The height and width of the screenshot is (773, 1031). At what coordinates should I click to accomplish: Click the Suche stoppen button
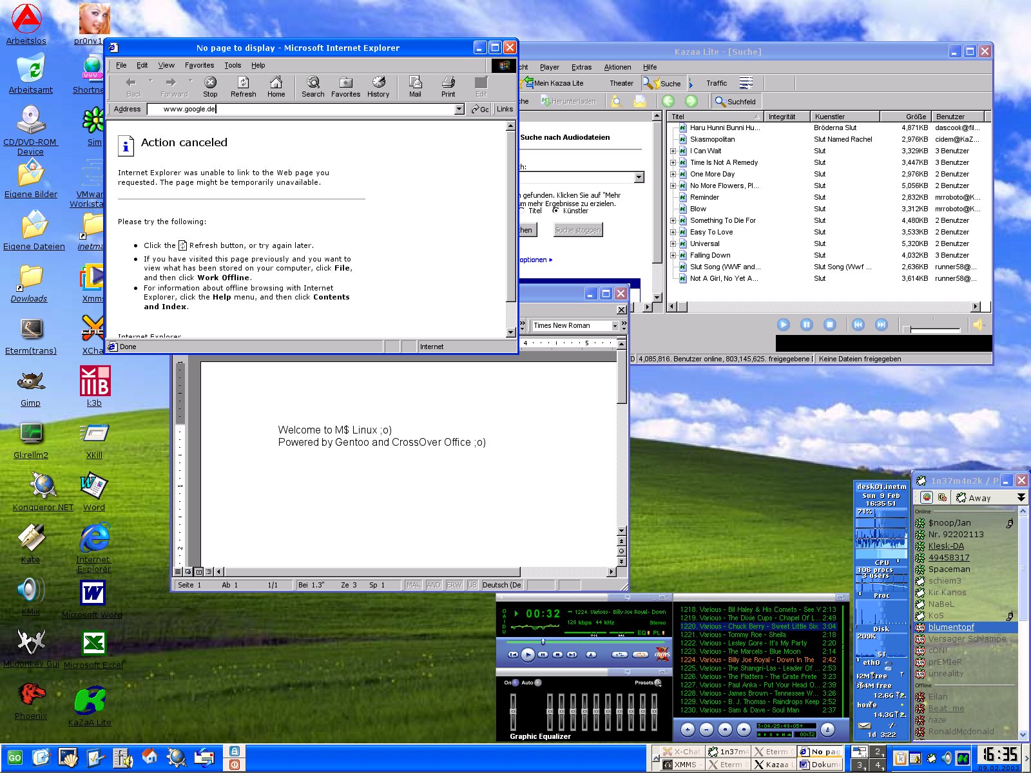click(578, 230)
